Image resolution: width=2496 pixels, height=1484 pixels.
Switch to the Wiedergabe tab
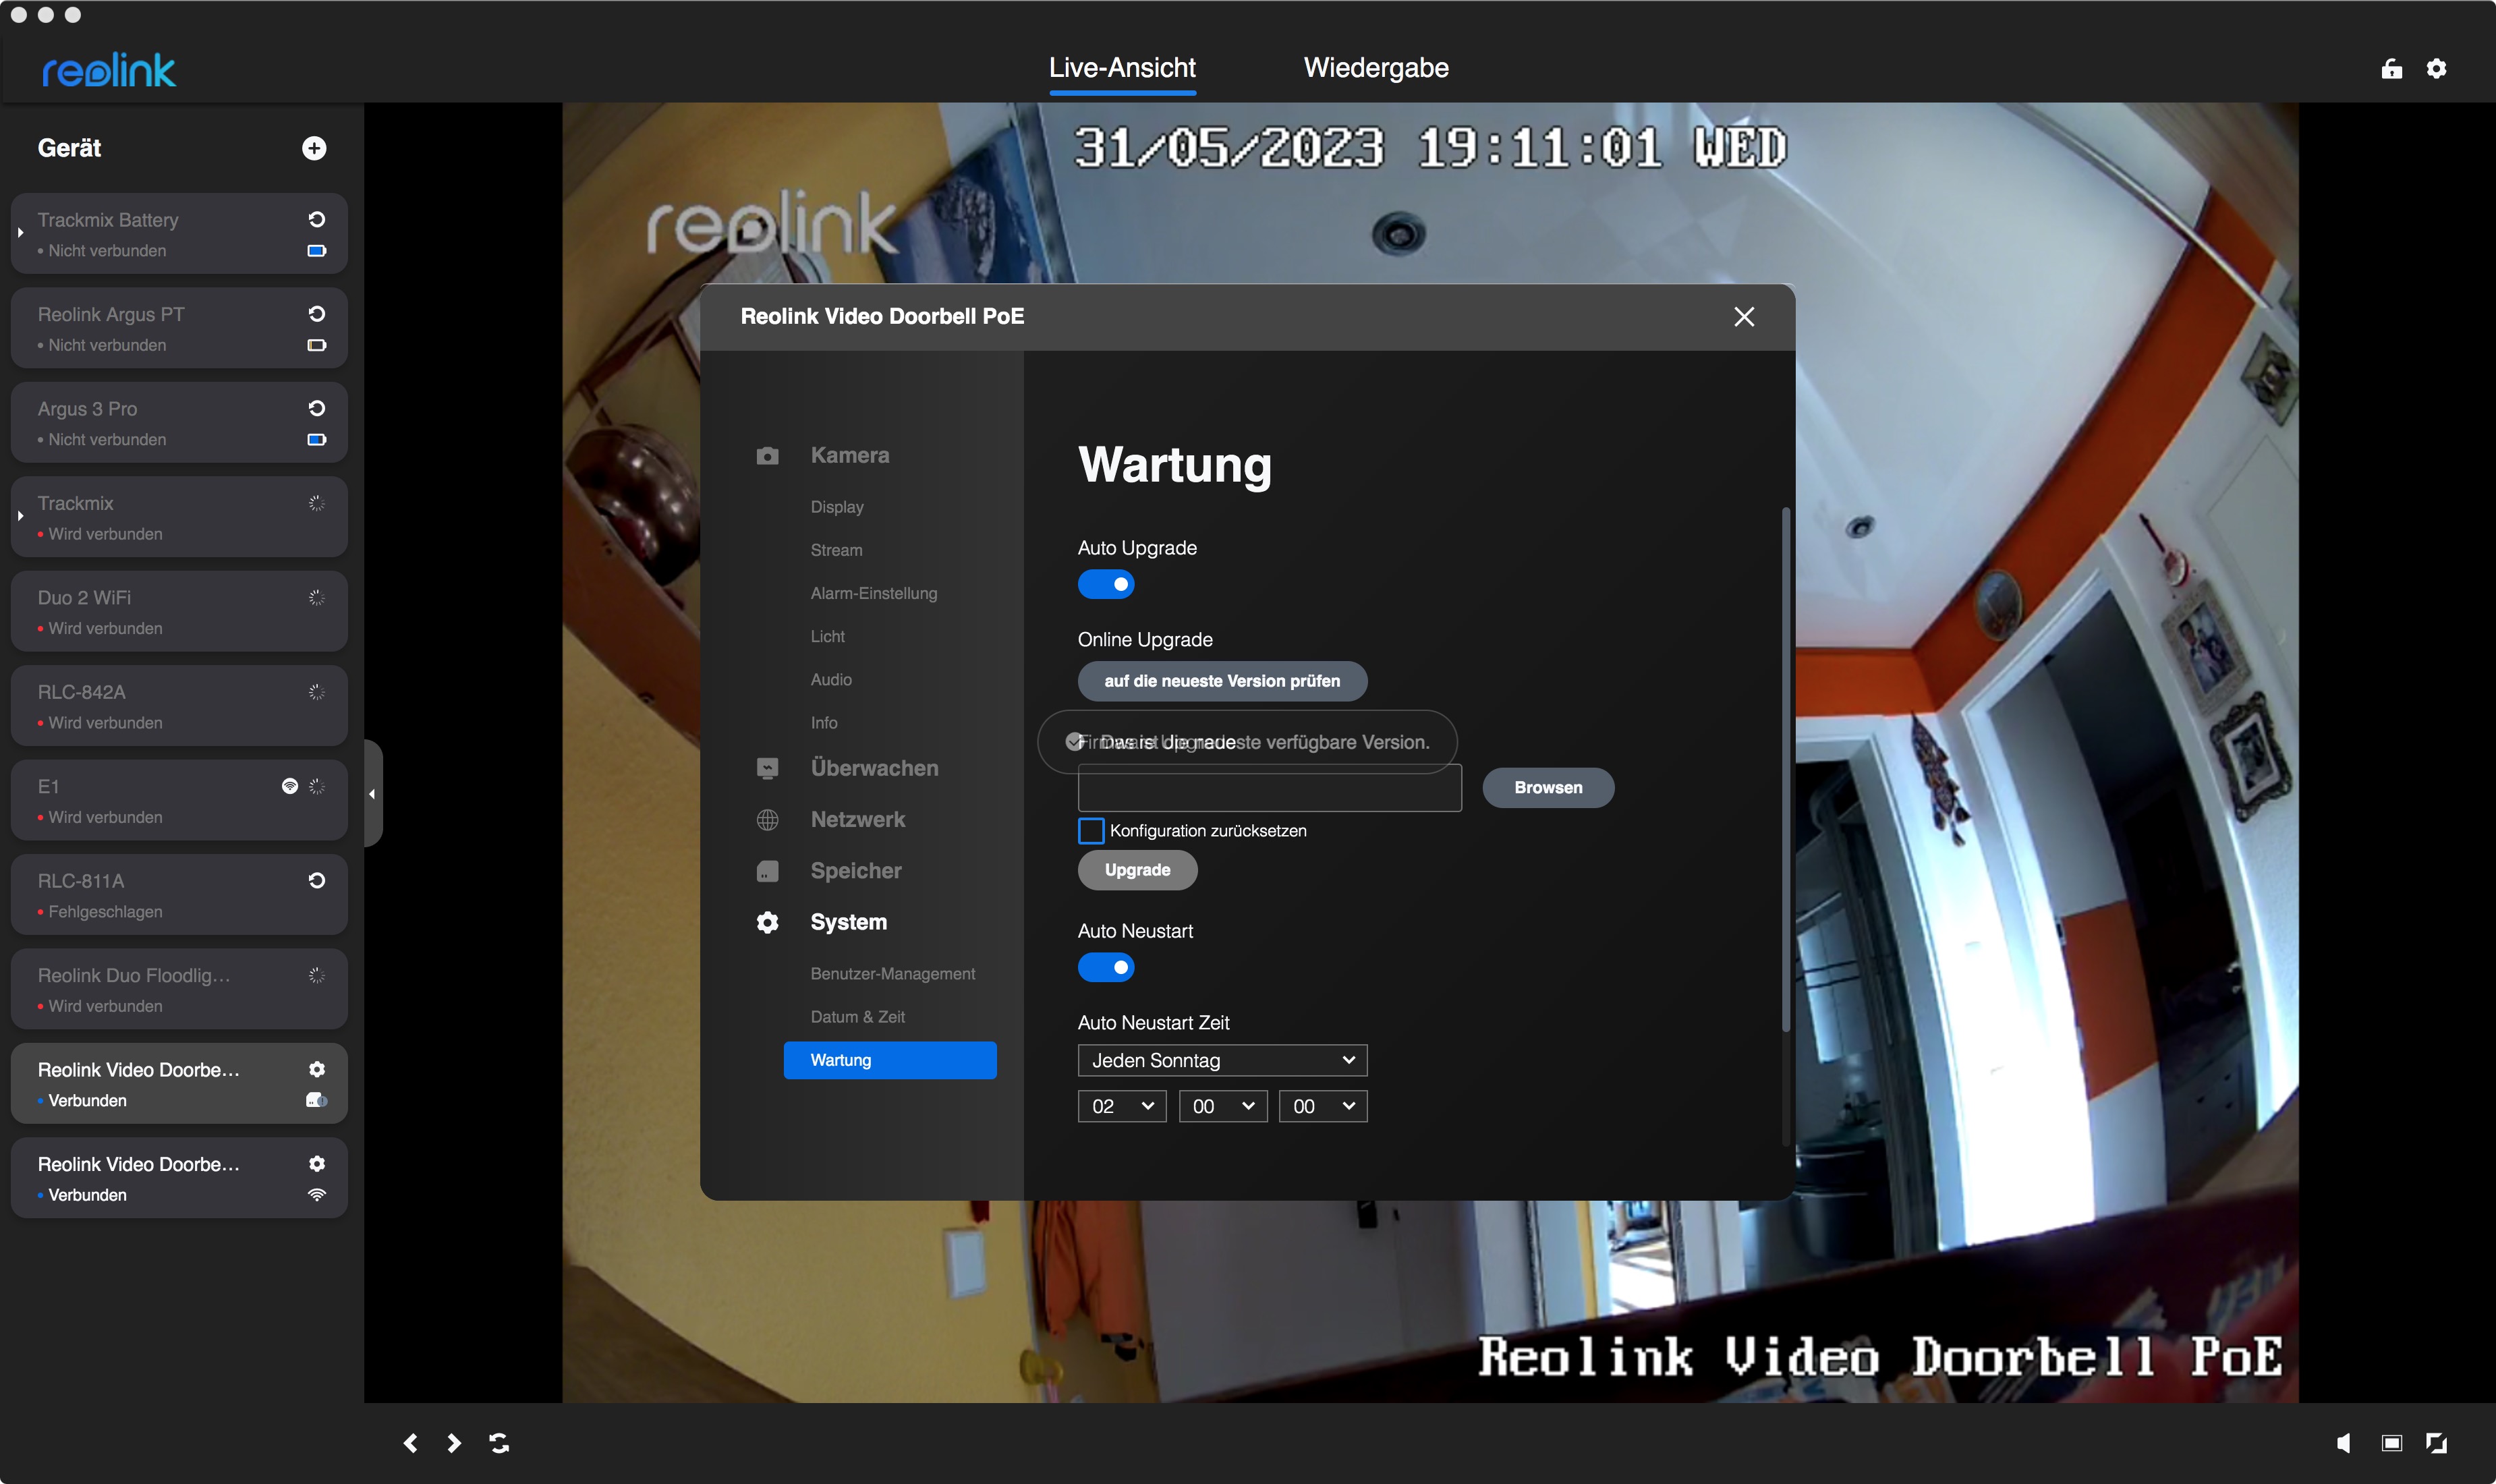1375,68
